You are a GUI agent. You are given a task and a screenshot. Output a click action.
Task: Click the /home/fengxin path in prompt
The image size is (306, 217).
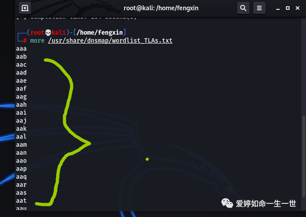100,32
